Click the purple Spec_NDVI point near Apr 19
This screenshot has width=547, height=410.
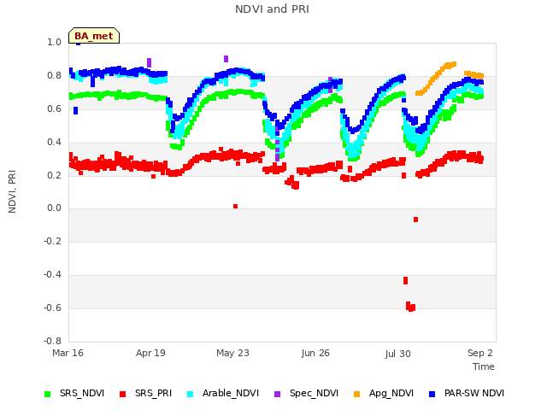150,62
